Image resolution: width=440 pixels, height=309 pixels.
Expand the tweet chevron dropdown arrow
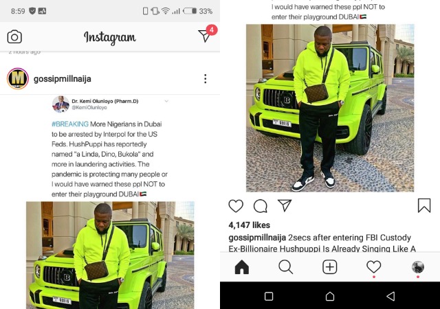(166, 101)
